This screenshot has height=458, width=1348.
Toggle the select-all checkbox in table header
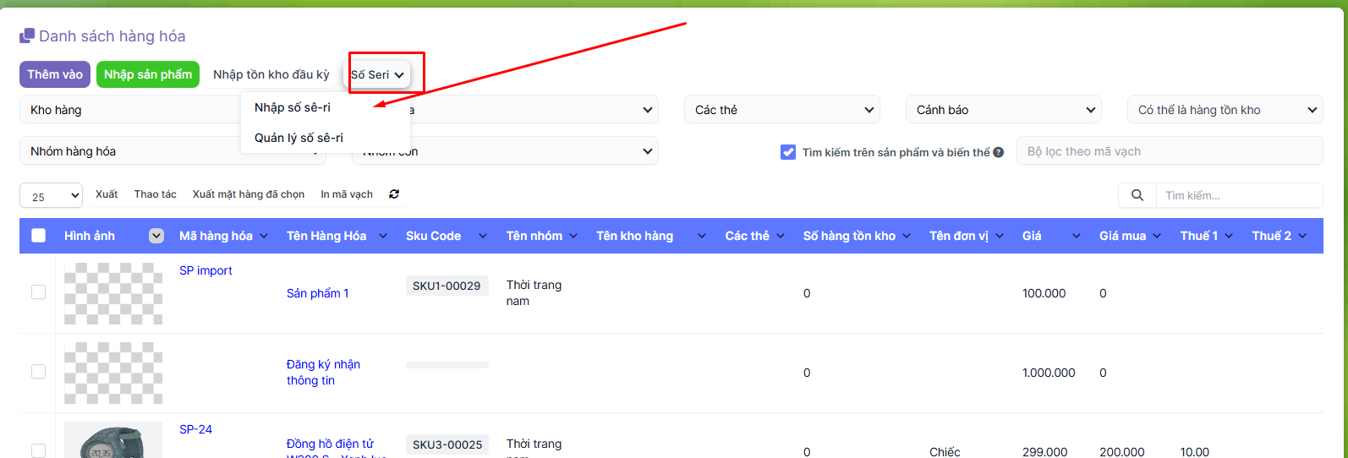39,236
